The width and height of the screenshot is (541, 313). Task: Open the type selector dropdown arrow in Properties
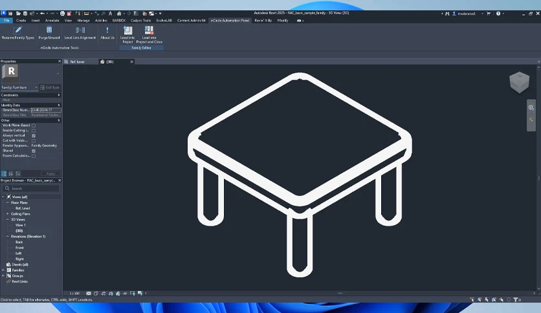(58, 74)
